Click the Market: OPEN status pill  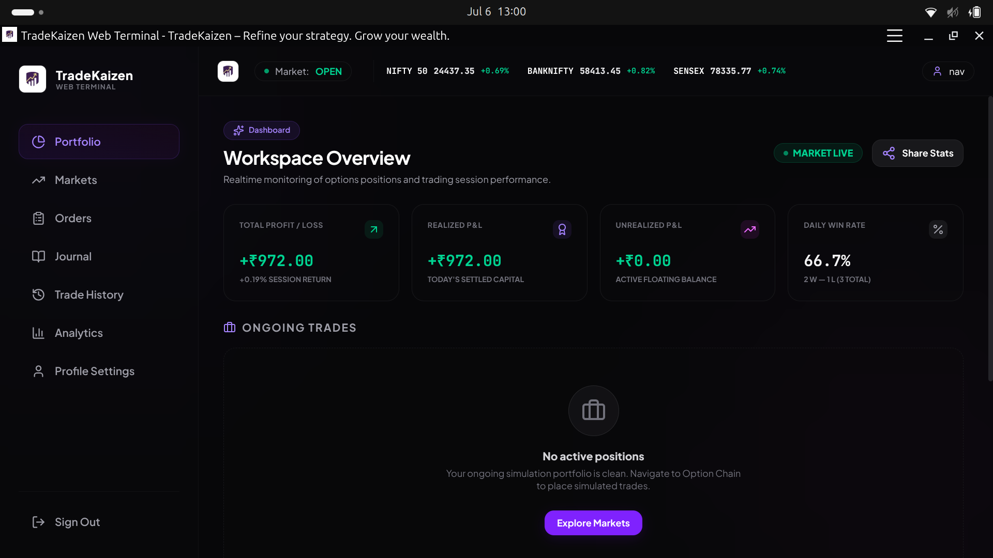pyautogui.click(x=303, y=71)
